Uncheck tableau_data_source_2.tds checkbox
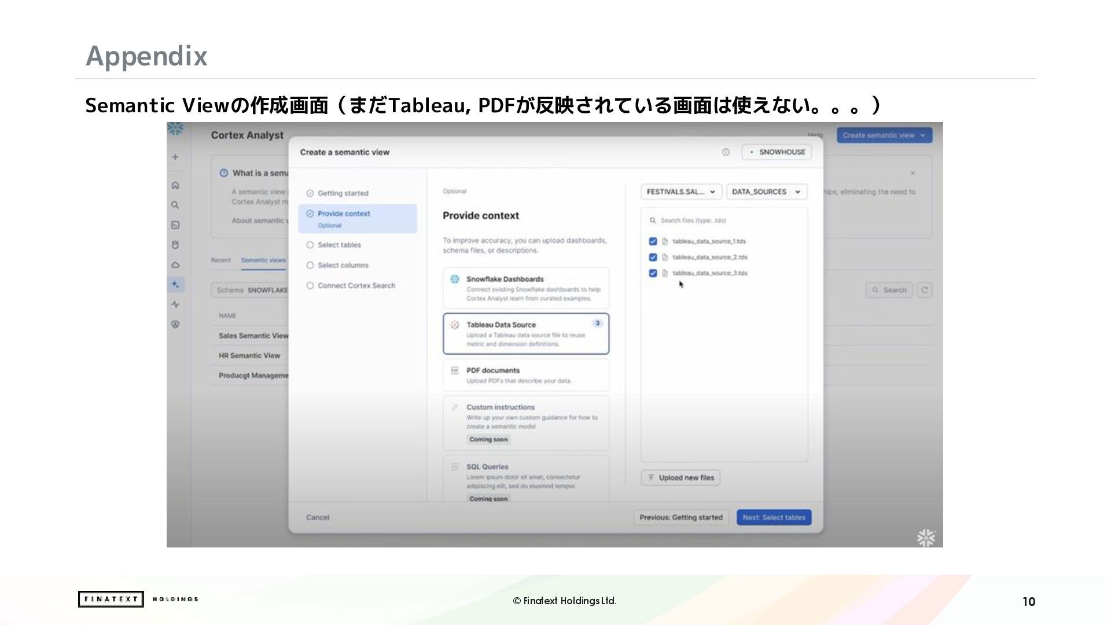This screenshot has width=1111, height=625. 653,257
